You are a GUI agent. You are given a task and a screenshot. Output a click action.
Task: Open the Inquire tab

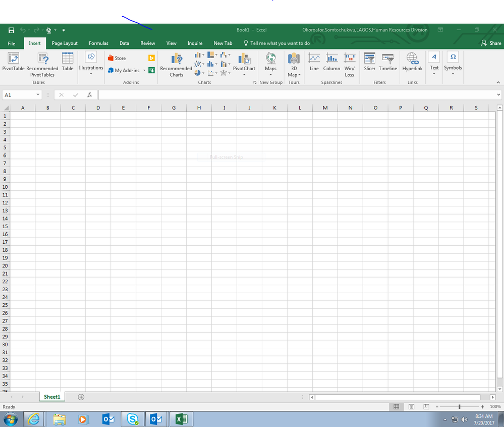(x=195, y=43)
